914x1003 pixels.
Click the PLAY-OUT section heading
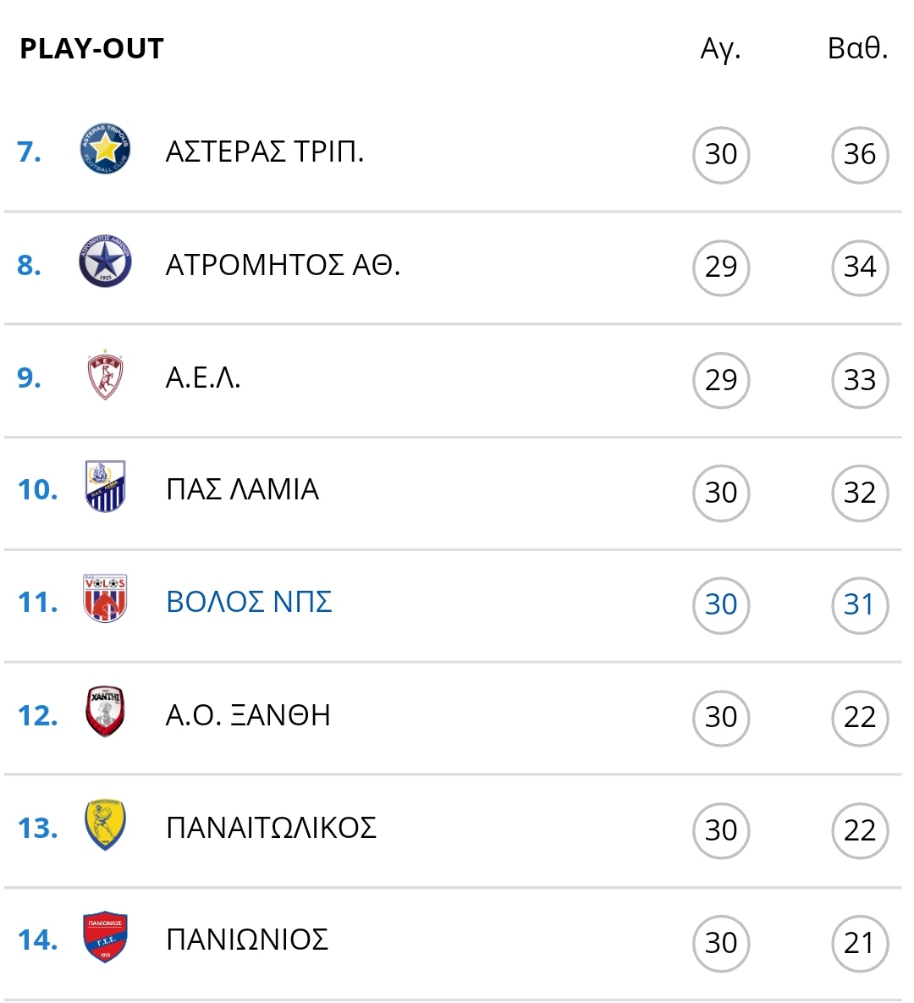pyautogui.click(x=92, y=48)
